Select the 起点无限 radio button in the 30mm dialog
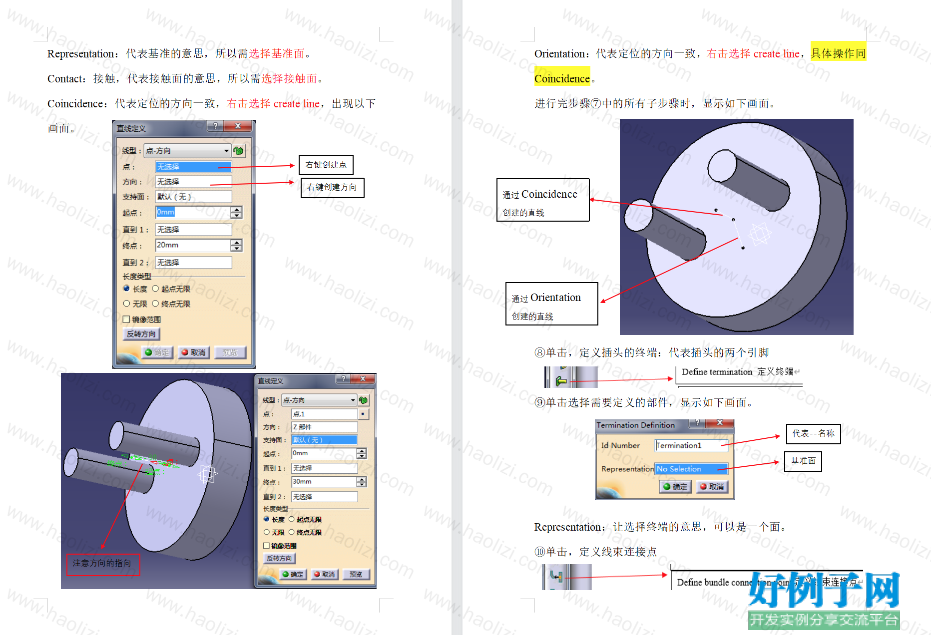 coord(291,519)
